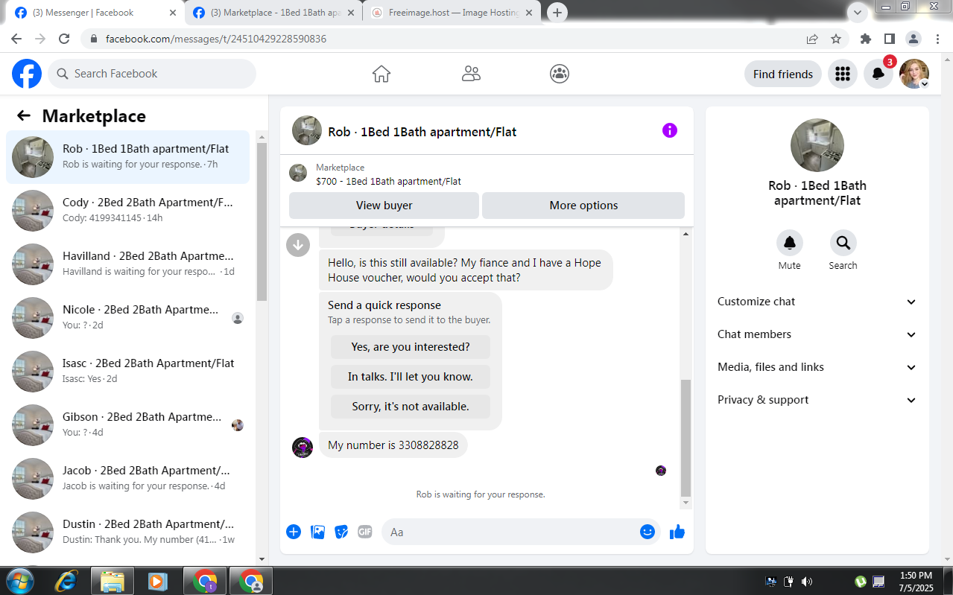Screen dimensions: 953x595
Task: Click the message 'My number is 3308828828'
Action: click(393, 445)
